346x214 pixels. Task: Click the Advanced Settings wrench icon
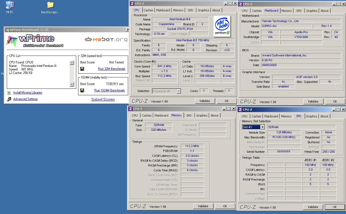tap(9, 99)
